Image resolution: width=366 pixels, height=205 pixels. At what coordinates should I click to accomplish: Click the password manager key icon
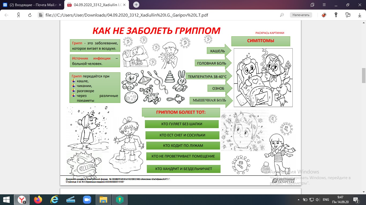click(x=336, y=15)
